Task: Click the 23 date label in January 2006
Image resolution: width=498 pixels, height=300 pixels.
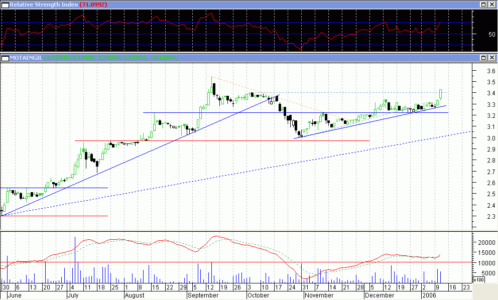Action: (465, 287)
